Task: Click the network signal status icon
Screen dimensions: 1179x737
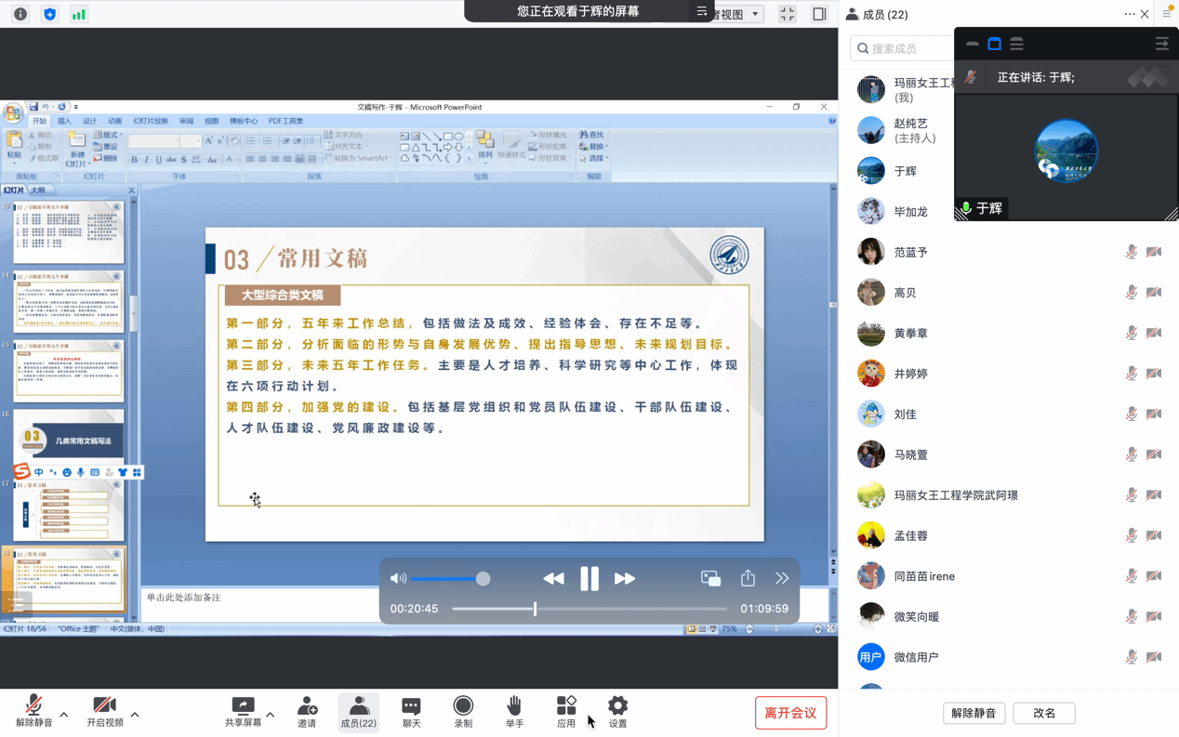Action: tap(79, 15)
